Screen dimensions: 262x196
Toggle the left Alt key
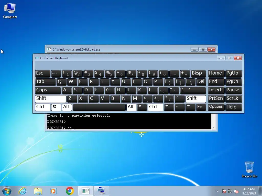point(67,107)
